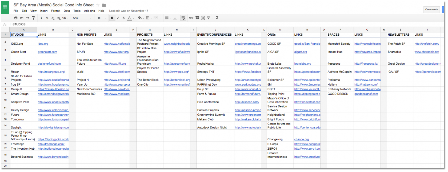
Task: Open the 123 number format dropdown
Action: 65,18
